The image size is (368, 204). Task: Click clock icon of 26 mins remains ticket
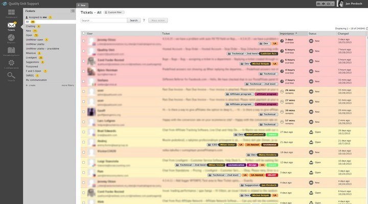pyautogui.click(x=282, y=92)
